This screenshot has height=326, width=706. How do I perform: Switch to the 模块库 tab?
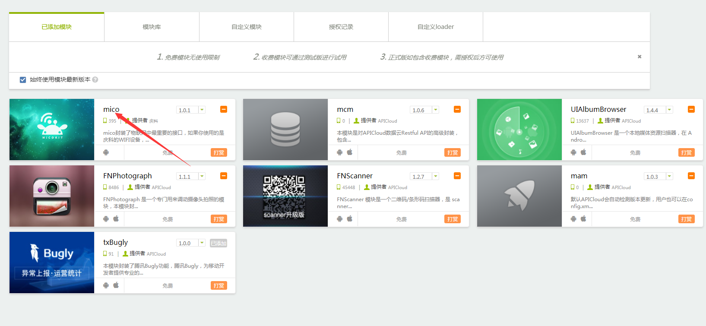[152, 27]
